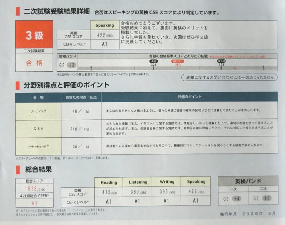This screenshot has width=285, height=225.
Task: Select the 合格 result box
Action: point(34,63)
